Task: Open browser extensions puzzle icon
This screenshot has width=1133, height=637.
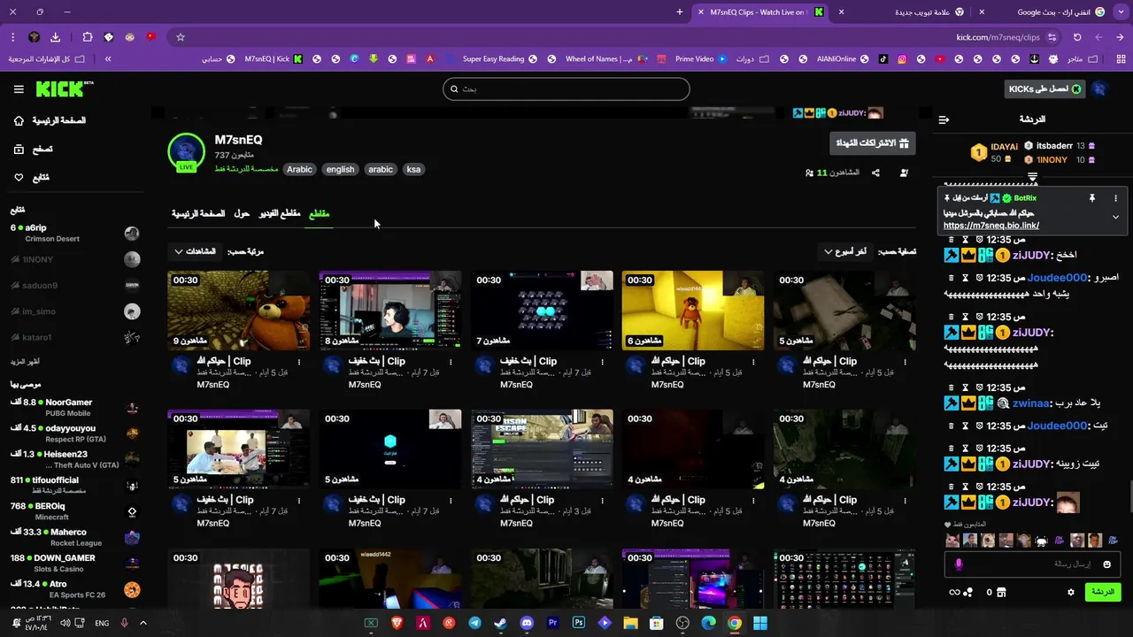Action: [87, 37]
